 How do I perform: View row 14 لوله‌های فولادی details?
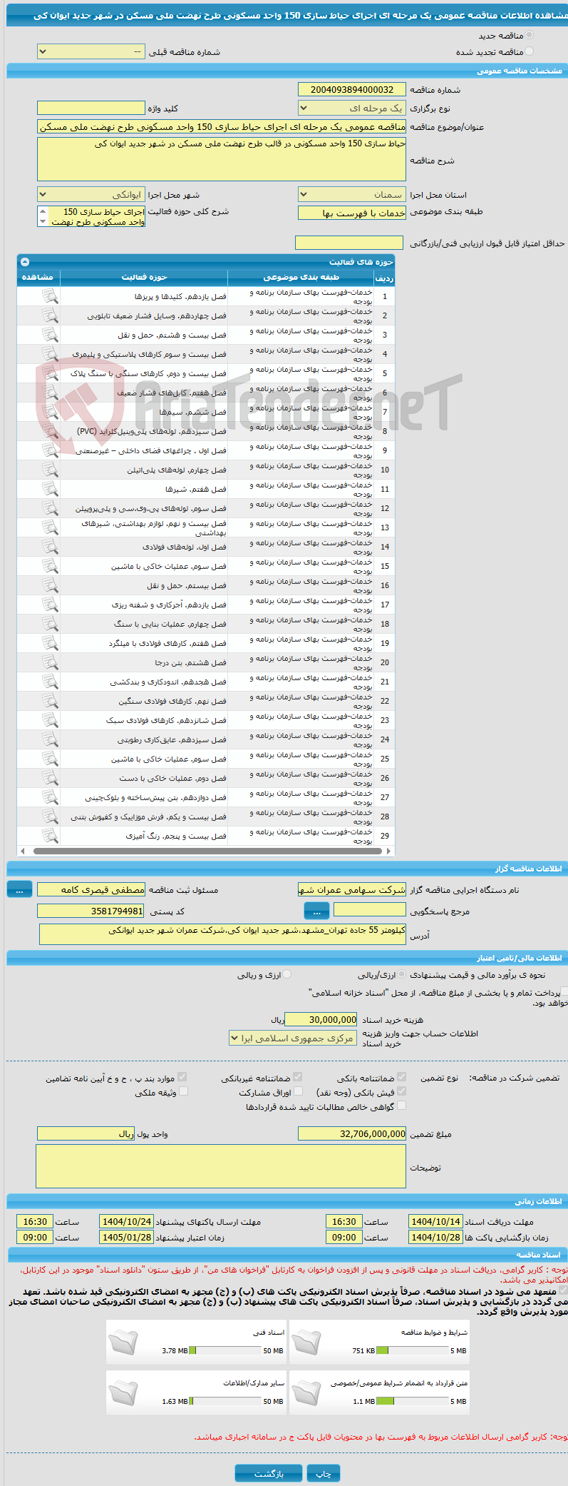[x=50, y=547]
